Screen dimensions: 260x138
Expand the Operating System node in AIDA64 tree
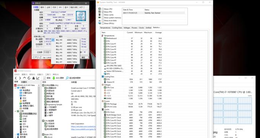pos(15,134)
